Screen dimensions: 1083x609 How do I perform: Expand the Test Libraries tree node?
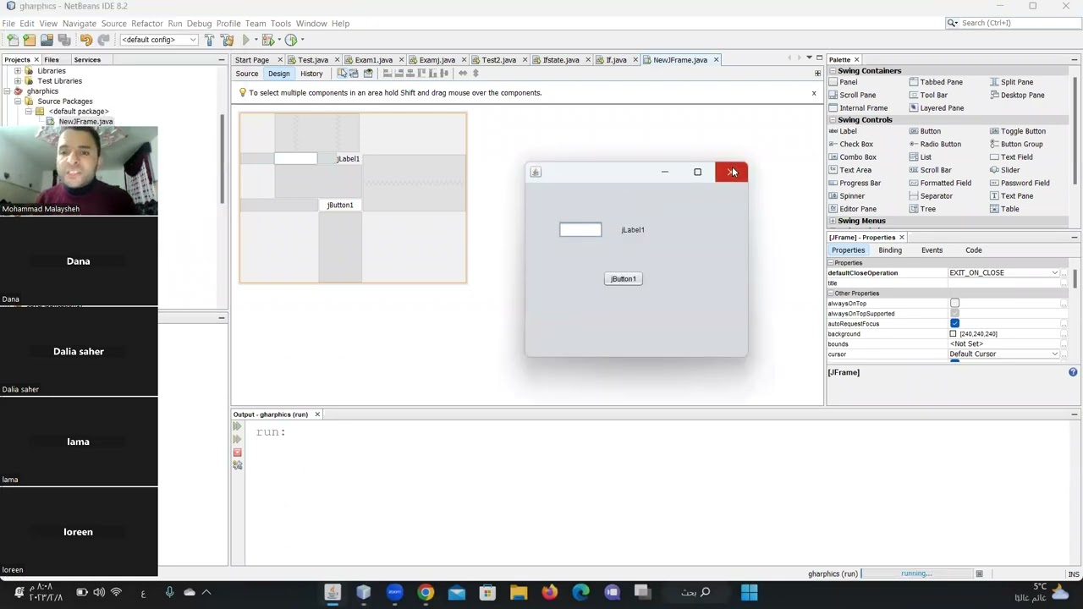click(x=17, y=81)
